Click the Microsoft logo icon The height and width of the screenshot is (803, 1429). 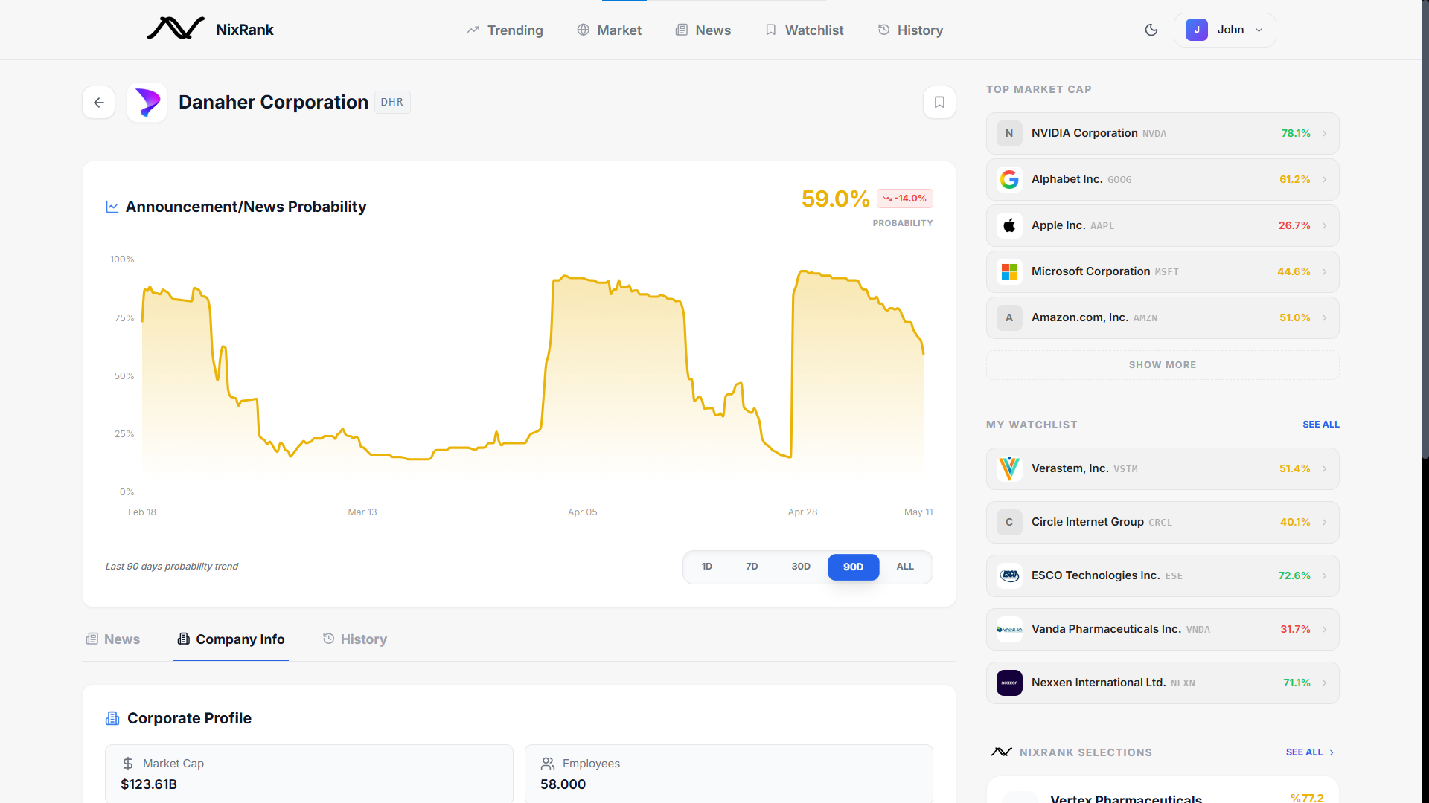click(1009, 271)
